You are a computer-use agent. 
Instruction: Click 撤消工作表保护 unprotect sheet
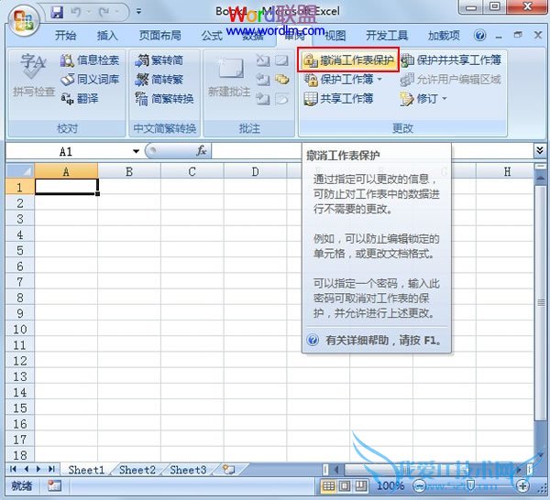pyautogui.click(x=348, y=60)
